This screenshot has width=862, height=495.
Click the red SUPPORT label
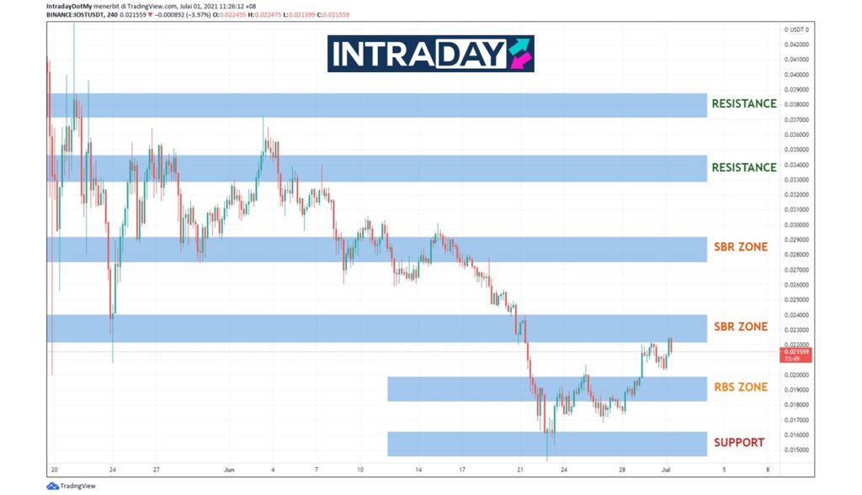739,443
